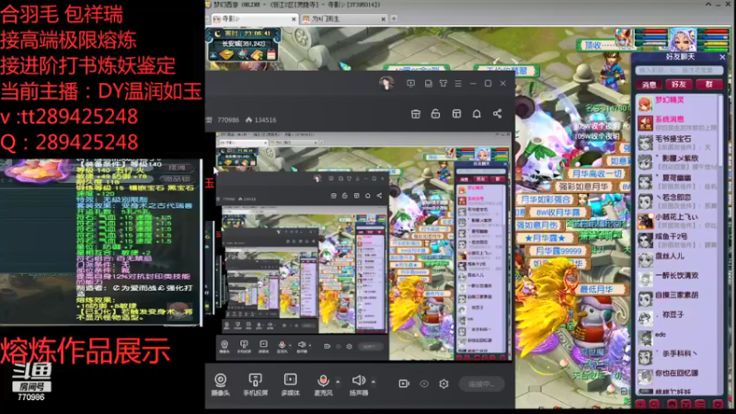Image resolution: width=736 pixels, height=414 pixels.
Task: Click the 月华高收一切 stall sign
Action: pos(597,174)
